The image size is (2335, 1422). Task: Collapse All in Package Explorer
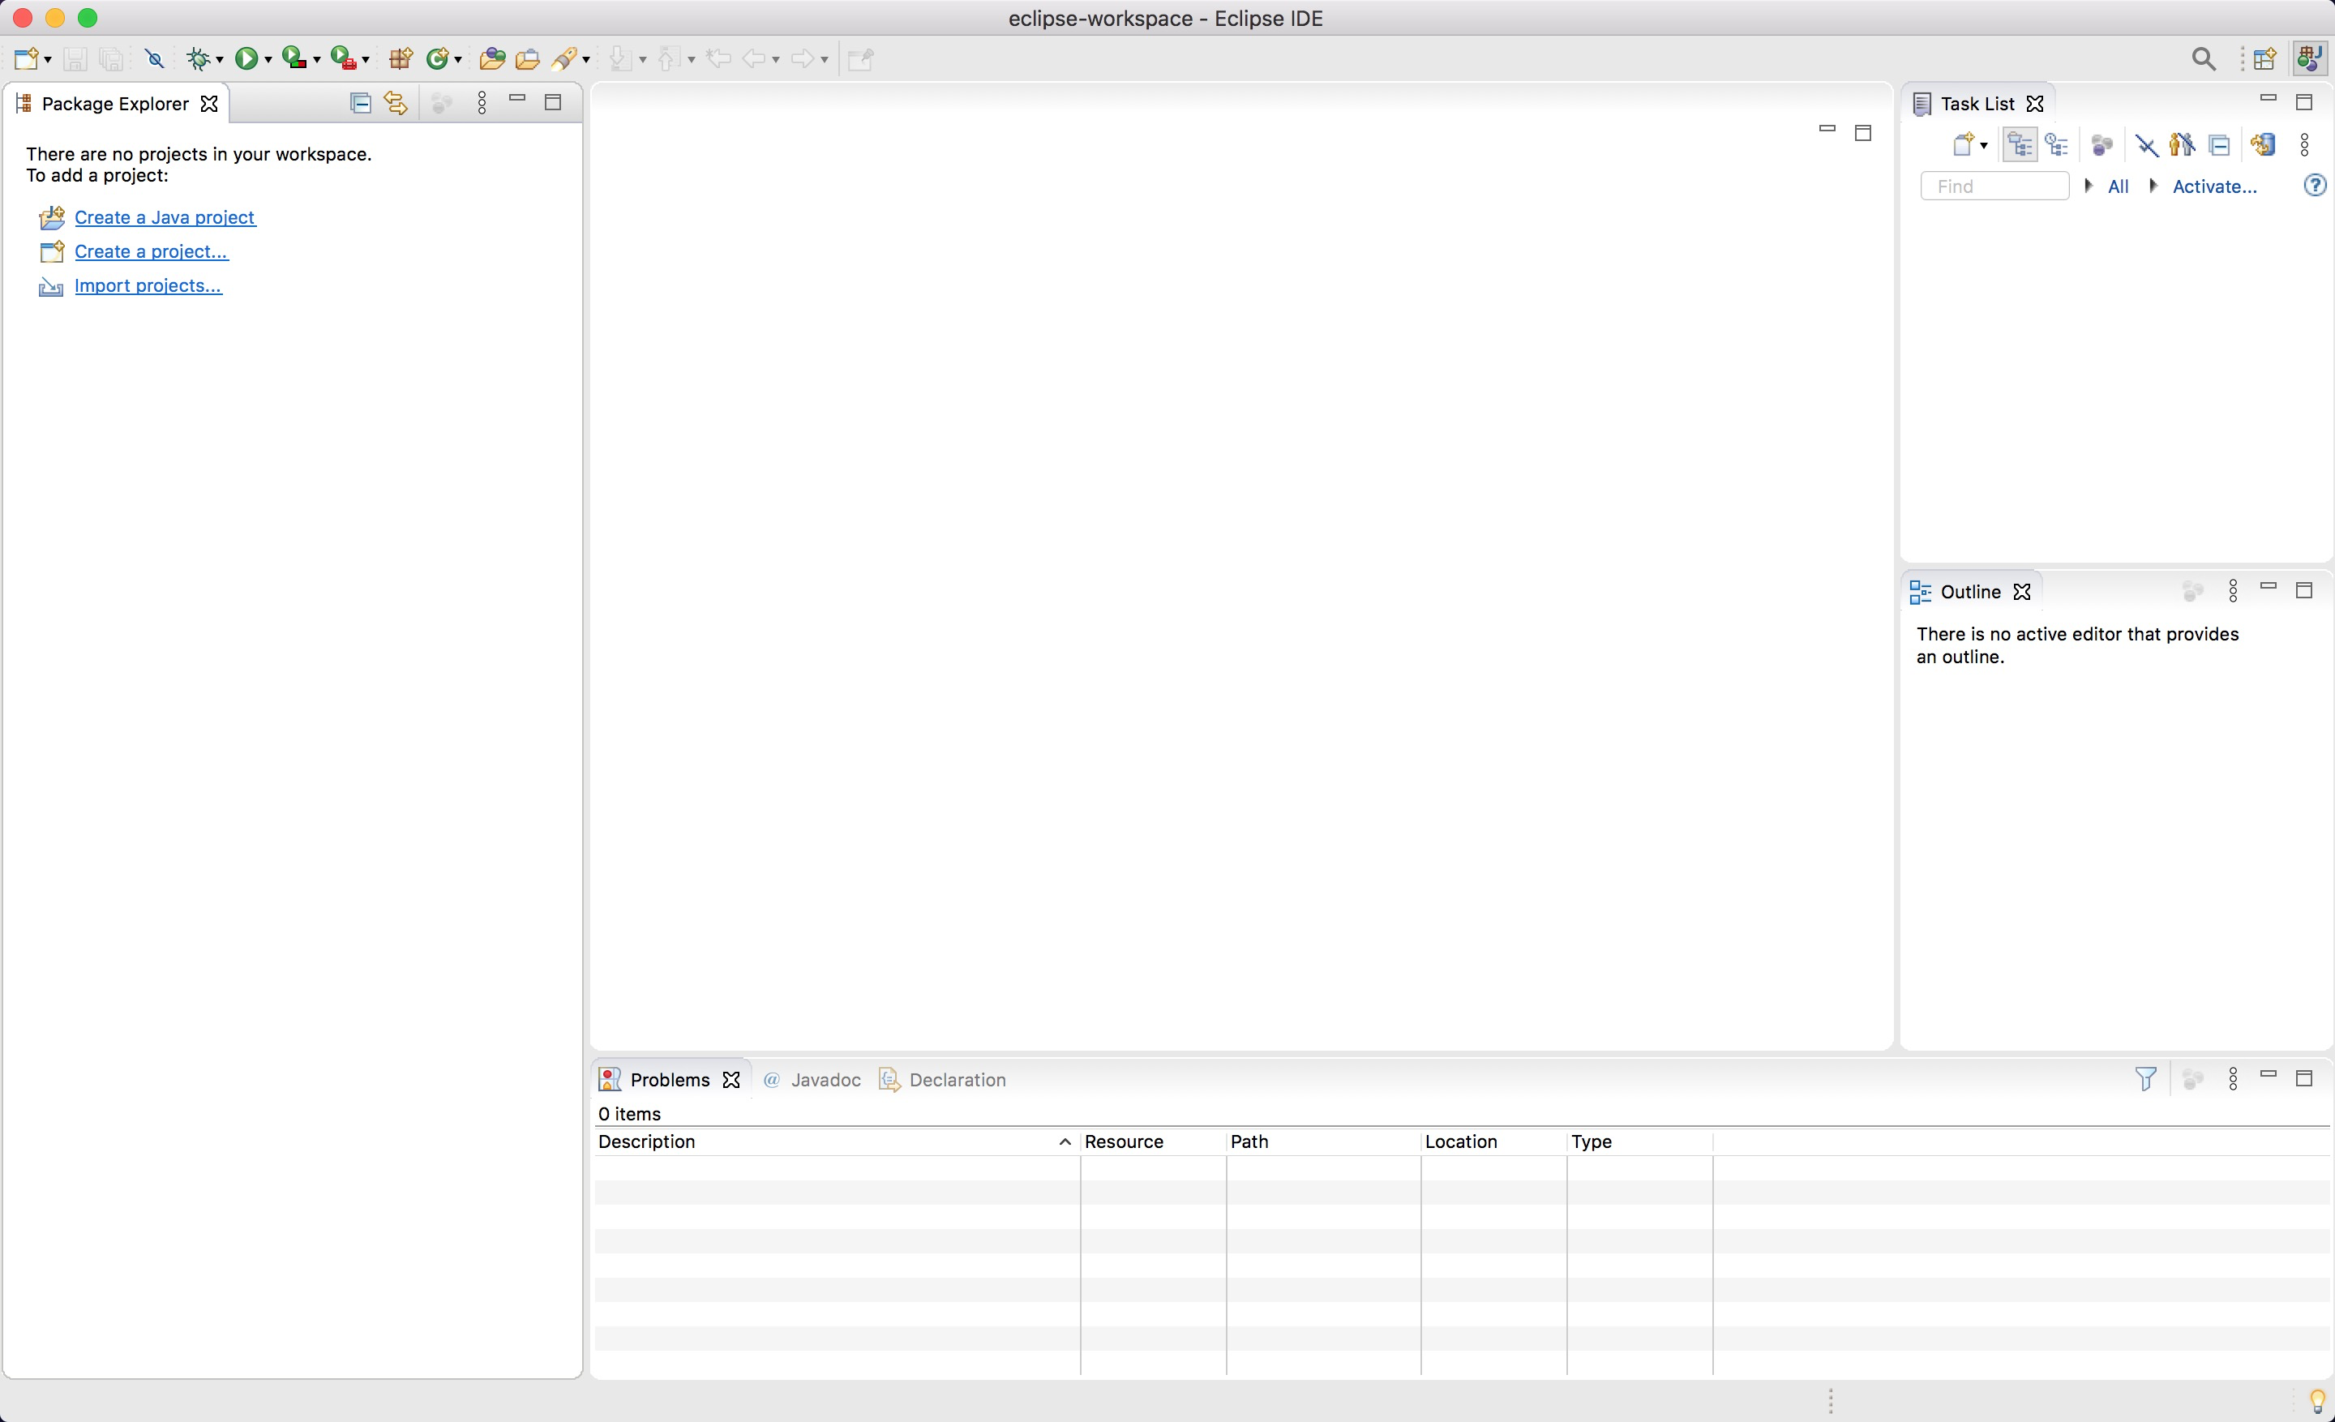(x=360, y=102)
